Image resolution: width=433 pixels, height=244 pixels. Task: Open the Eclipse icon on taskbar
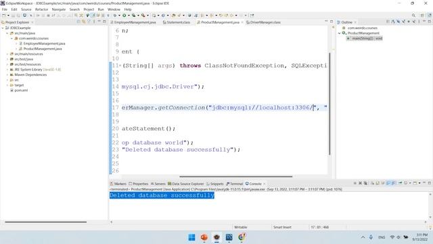(216, 237)
